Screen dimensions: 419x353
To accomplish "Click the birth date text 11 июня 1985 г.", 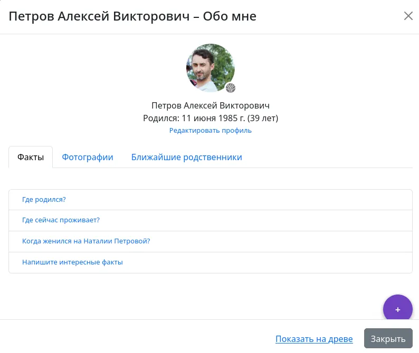I will (213, 118).
